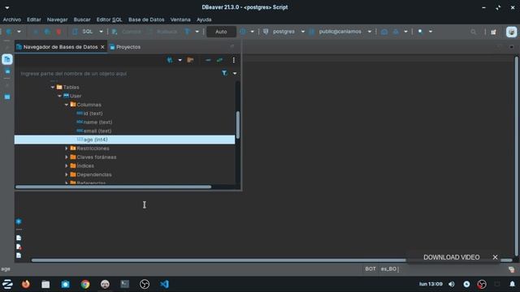The height and width of the screenshot is (292, 520).
Task: Open Firefox from the taskbar
Action: [x=25, y=284]
